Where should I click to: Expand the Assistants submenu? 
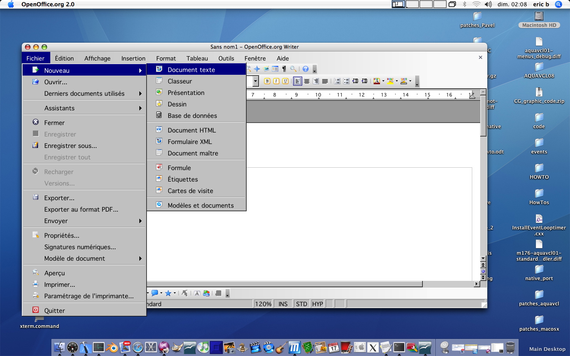tap(84, 108)
